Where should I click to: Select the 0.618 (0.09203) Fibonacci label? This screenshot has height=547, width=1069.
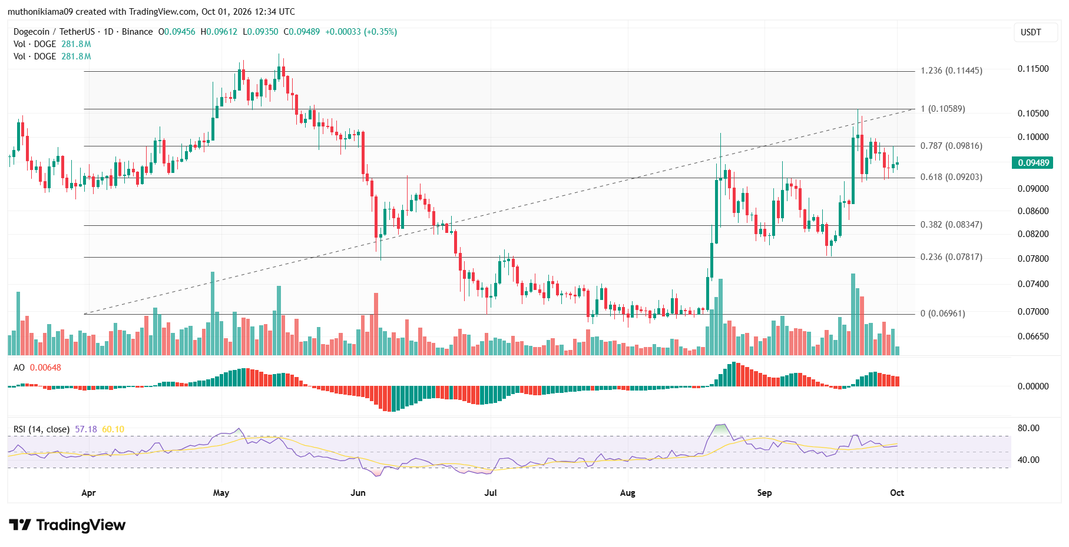[x=951, y=177]
